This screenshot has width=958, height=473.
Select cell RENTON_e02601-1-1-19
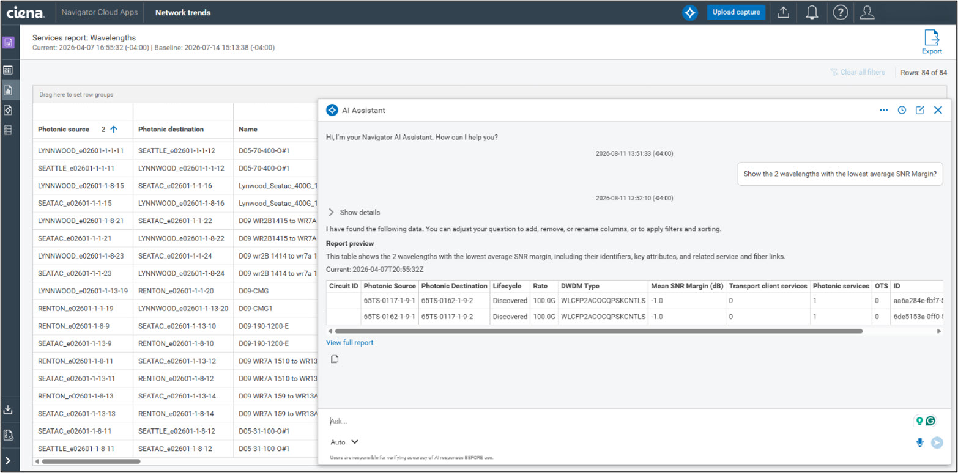[x=83, y=309]
